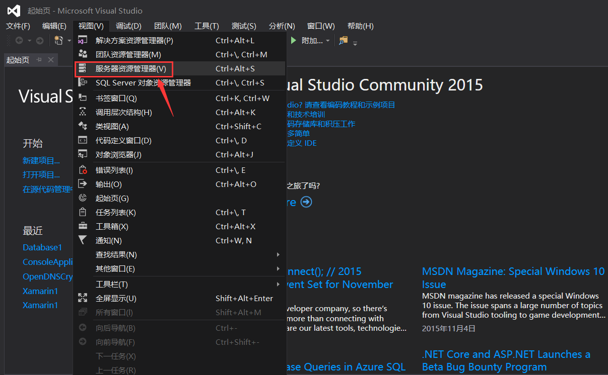The image size is (608, 375).
Task: Click the Object Browser icon
Action: (83, 154)
